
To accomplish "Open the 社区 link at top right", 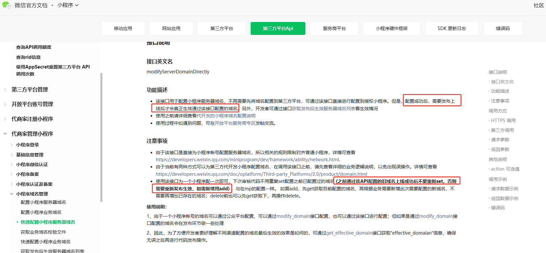I will (x=539, y=5).
